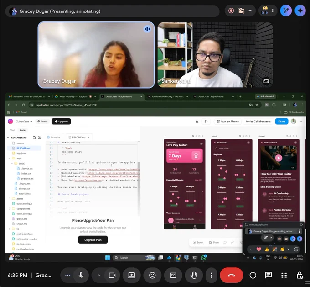
Task: Open audio/video settings caret beside camera button
Action: click(x=99, y=275)
